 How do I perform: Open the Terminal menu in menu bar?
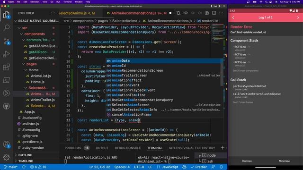tap(67, 2)
